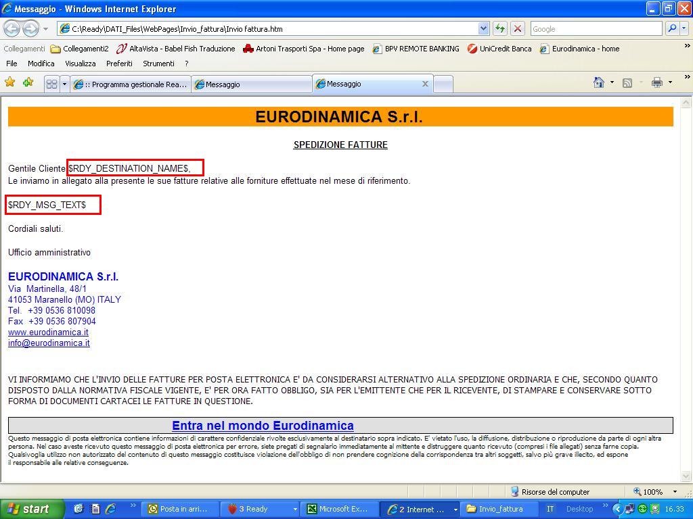Open search provider options dropdown
Screen dimensions: 693x519
tap(684, 28)
